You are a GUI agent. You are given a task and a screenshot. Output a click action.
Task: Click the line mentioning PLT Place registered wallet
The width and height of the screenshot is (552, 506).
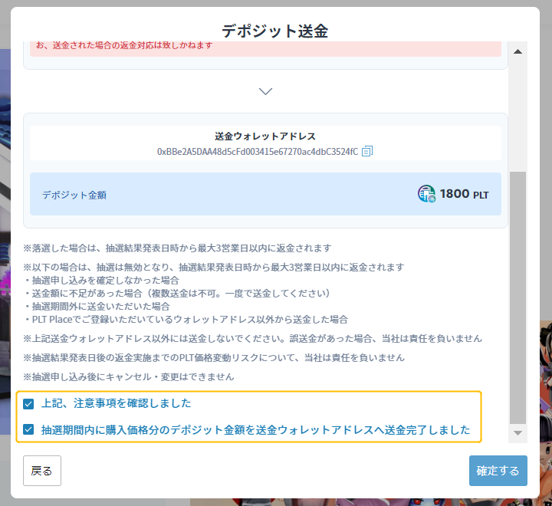pos(186,320)
